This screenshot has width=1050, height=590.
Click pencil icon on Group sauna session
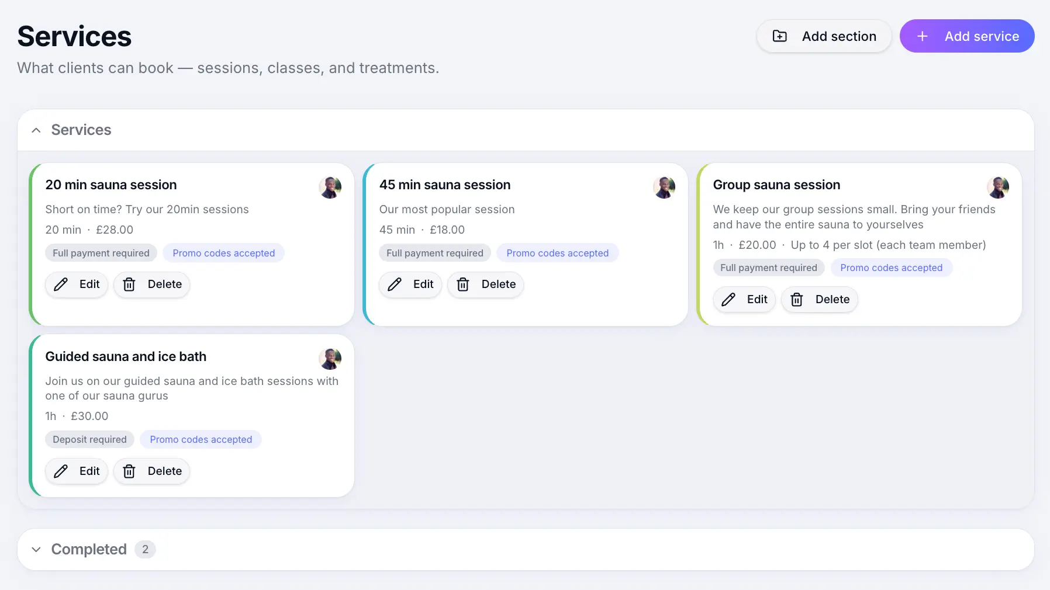(728, 300)
